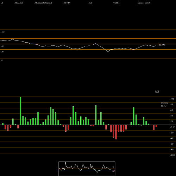
Task: Click the MR axis label -100
Action: pyautogui.click(x=172, y=155)
